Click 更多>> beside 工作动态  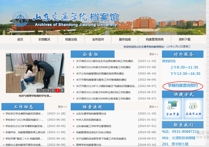click(x=63, y=107)
